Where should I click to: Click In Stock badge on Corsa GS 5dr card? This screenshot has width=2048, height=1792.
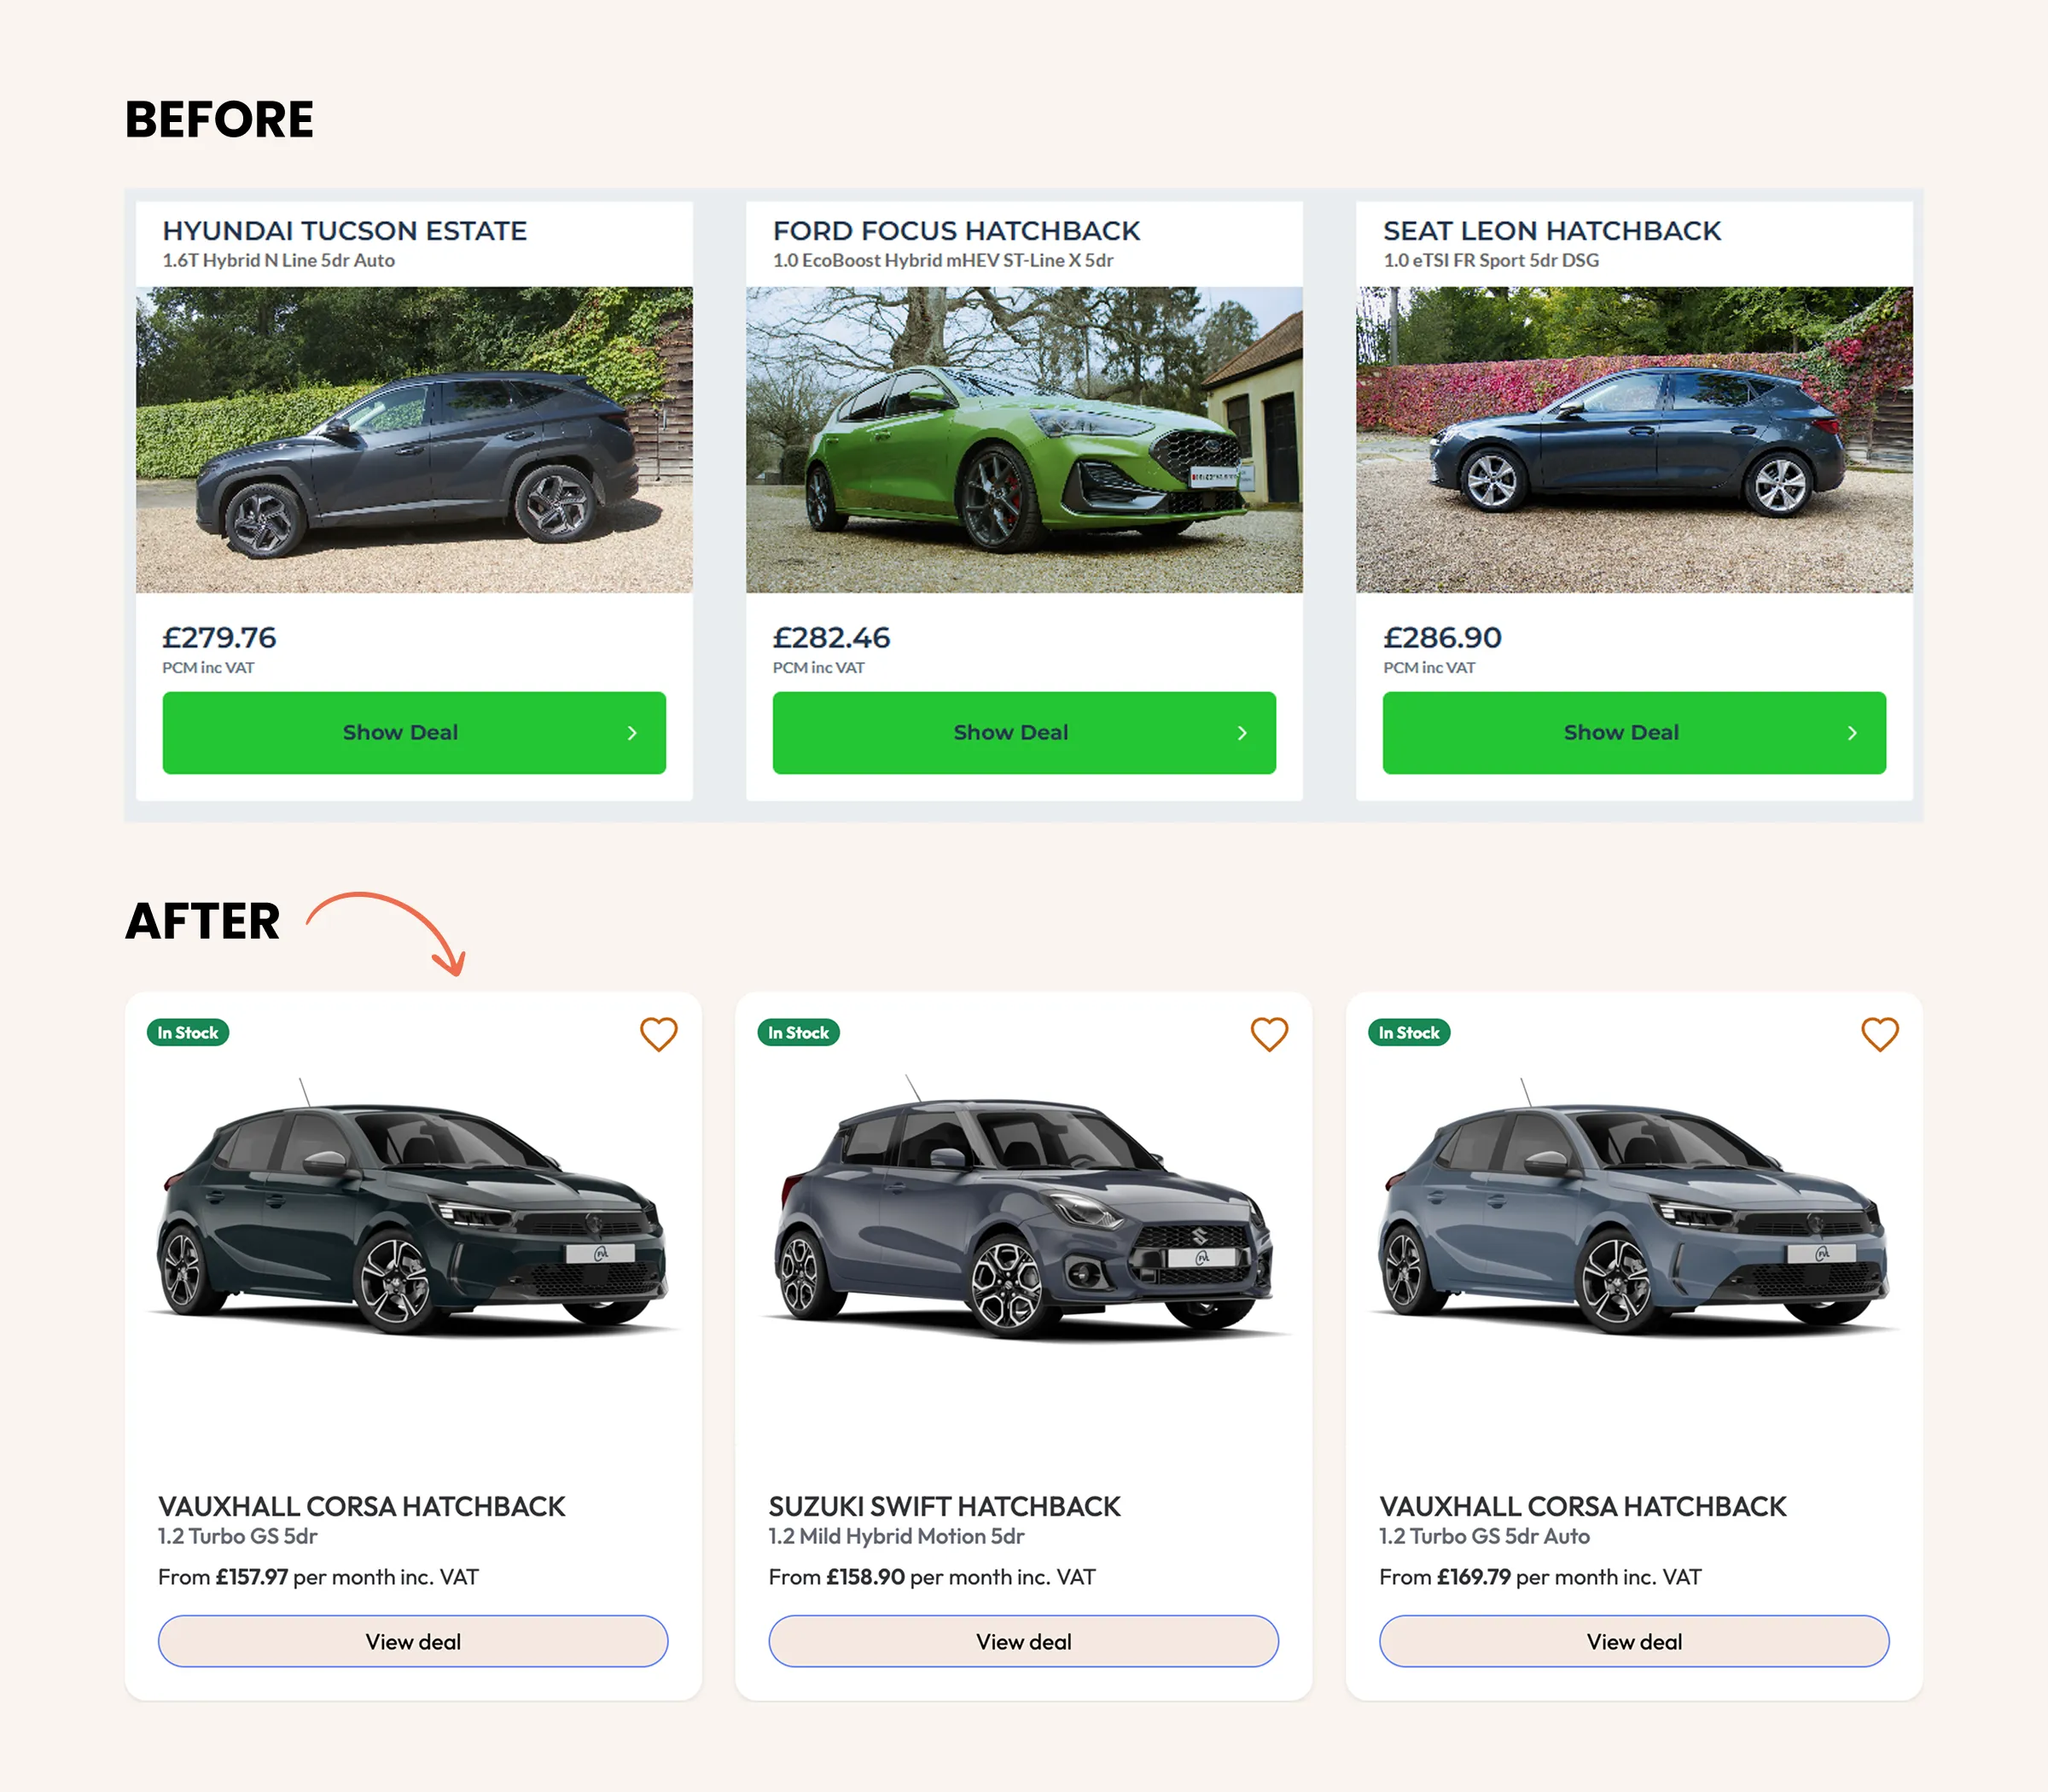pyautogui.click(x=188, y=1033)
